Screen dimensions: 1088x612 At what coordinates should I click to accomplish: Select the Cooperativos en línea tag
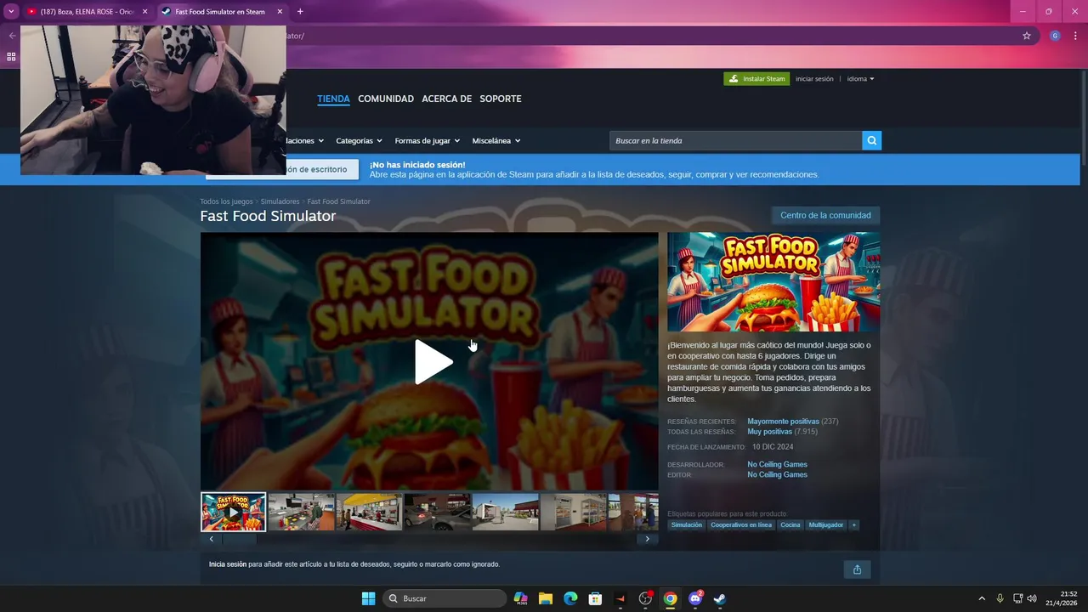click(741, 525)
